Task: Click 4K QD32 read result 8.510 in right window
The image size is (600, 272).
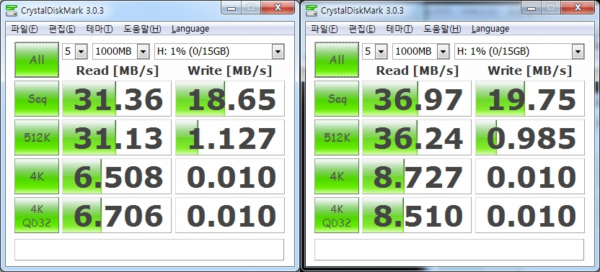Action: coord(417,215)
